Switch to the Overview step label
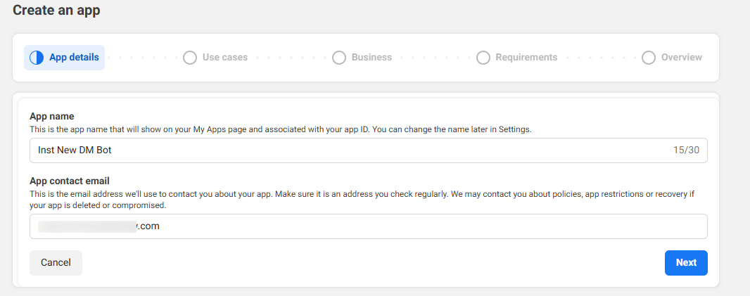Viewport: 750px width, 296px height. tap(681, 58)
